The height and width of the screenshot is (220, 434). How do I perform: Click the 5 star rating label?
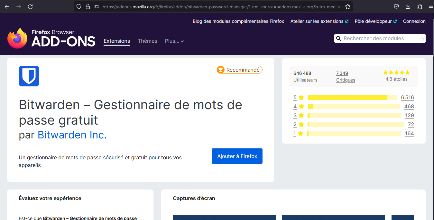299,97
